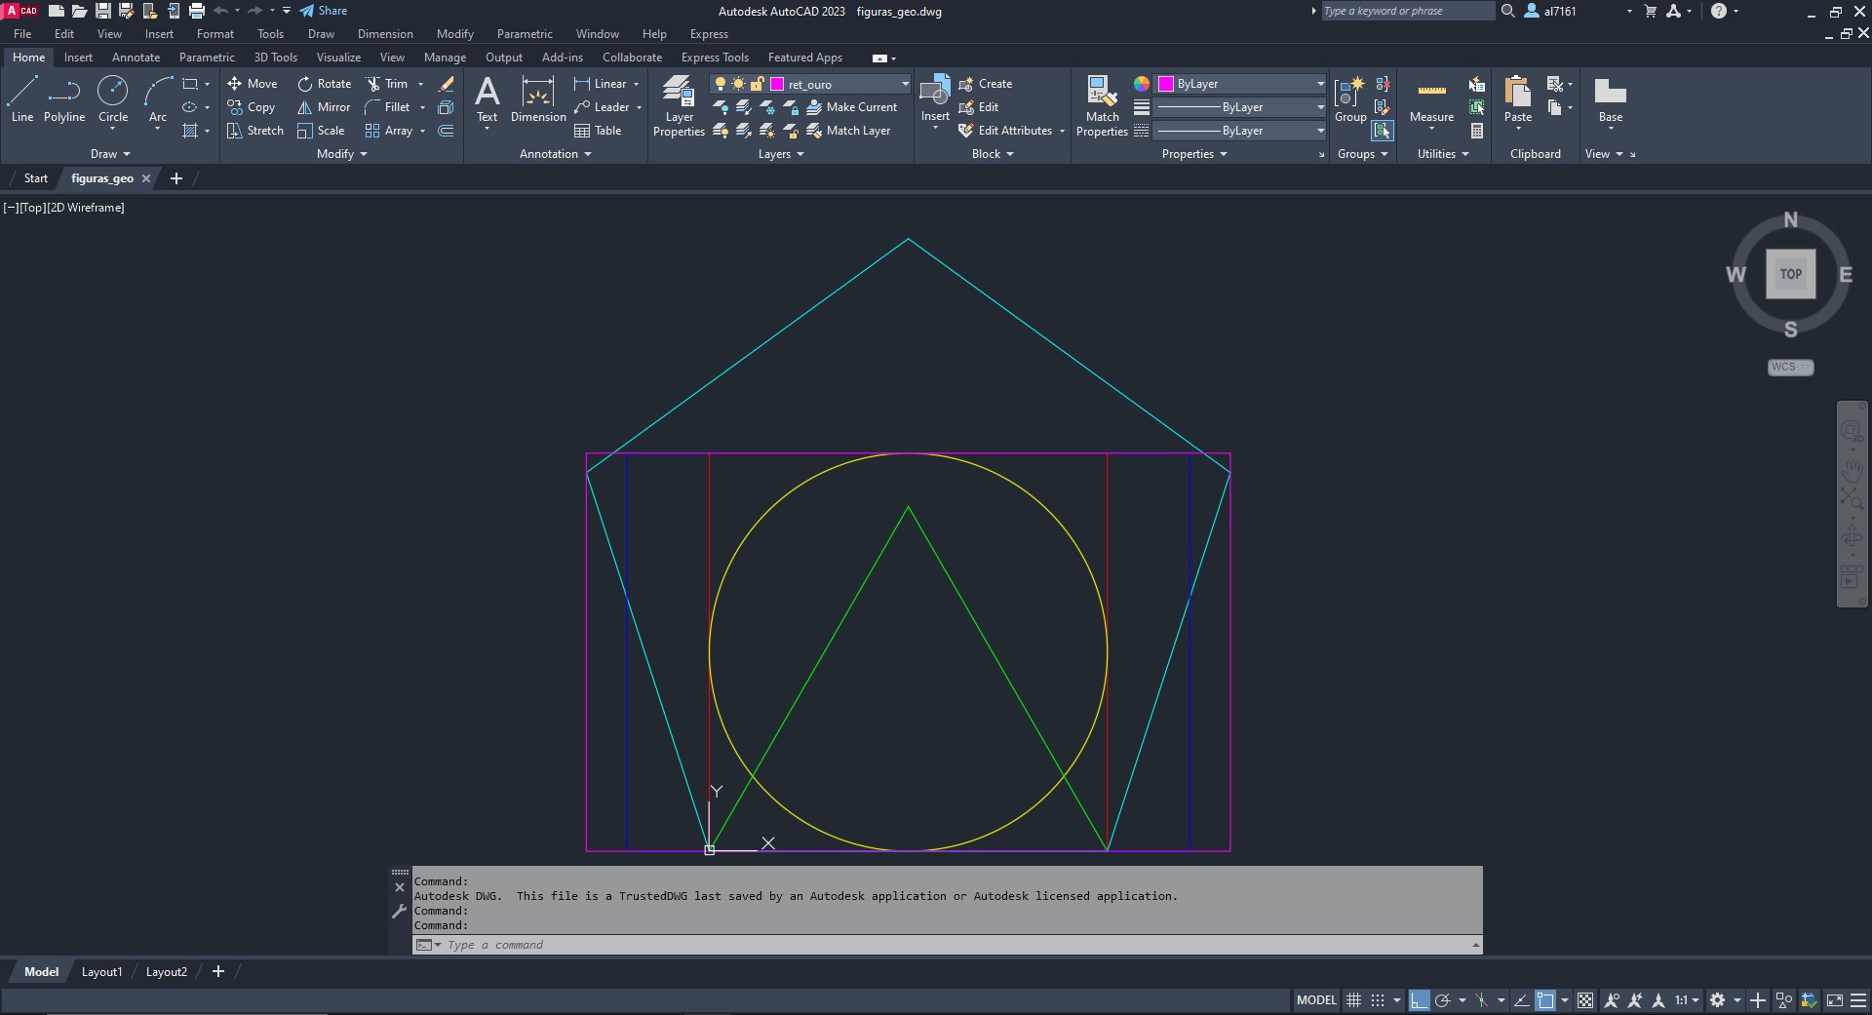The image size is (1872, 1015).
Task: Switch to the Annotate ribbon tab
Action: coord(136,58)
